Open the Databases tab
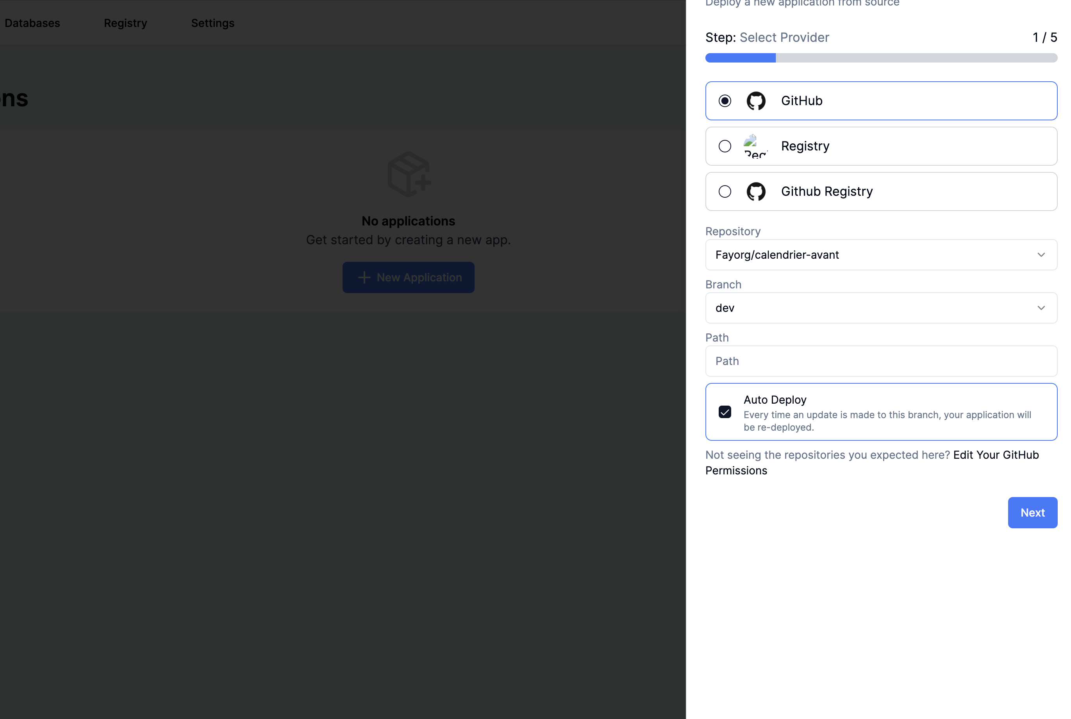Screen dimensions: 1071x719 tap(32, 23)
